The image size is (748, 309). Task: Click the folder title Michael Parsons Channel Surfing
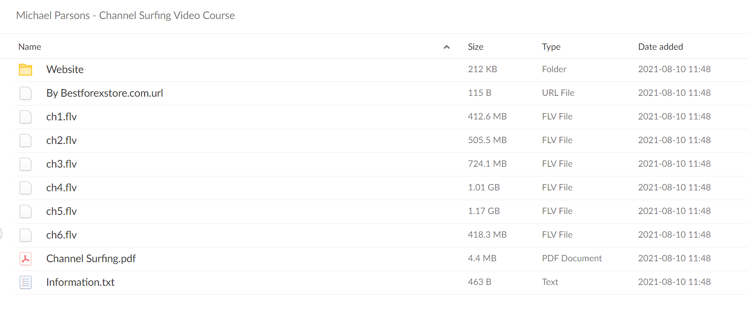[x=126, y=15]
